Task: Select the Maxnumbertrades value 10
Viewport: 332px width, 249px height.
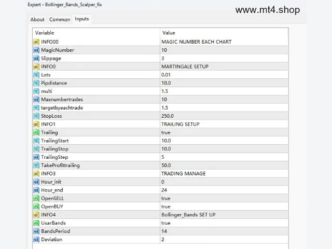Action: tap(164, 100)
